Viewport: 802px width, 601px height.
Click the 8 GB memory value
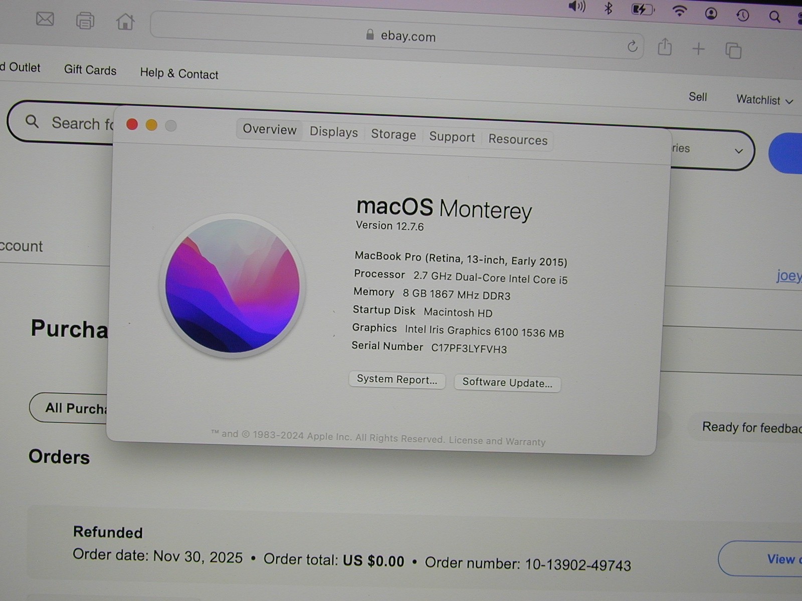457,294
